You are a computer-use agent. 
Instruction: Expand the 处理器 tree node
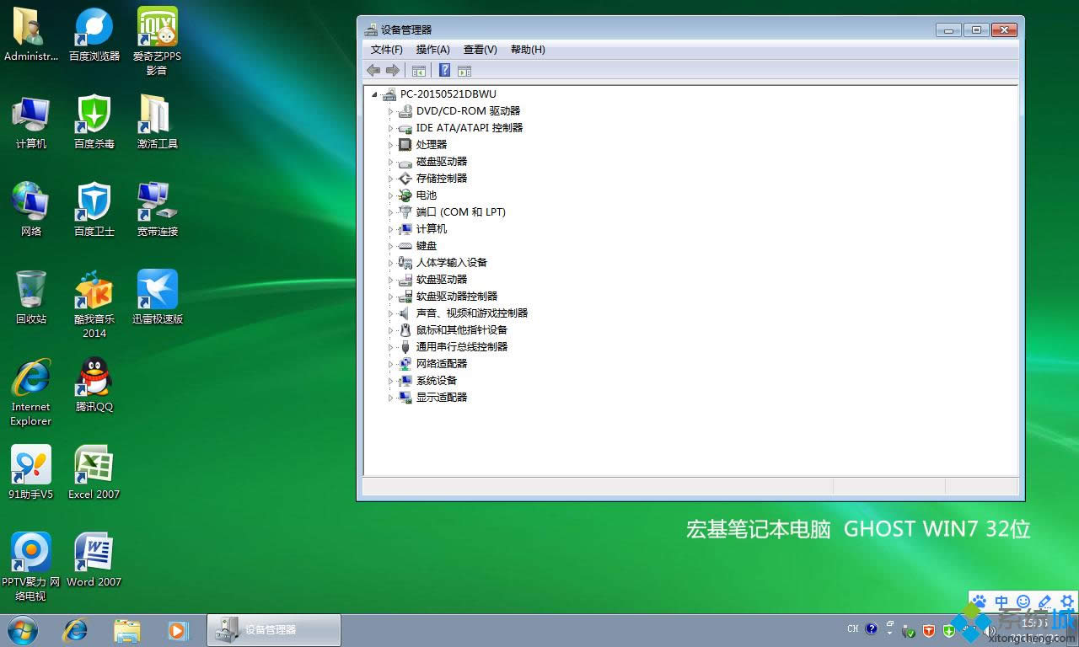(390, 145)
